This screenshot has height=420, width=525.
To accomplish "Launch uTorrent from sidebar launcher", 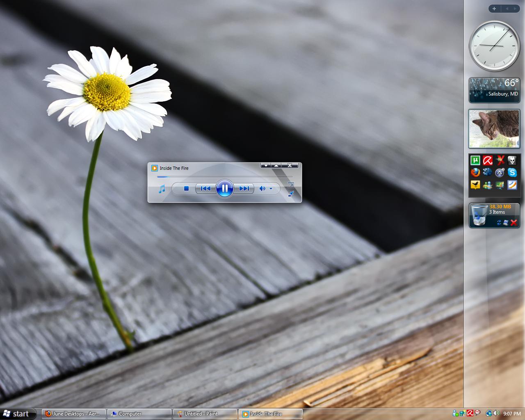I will pyautogui.click(x=475, y=160).
